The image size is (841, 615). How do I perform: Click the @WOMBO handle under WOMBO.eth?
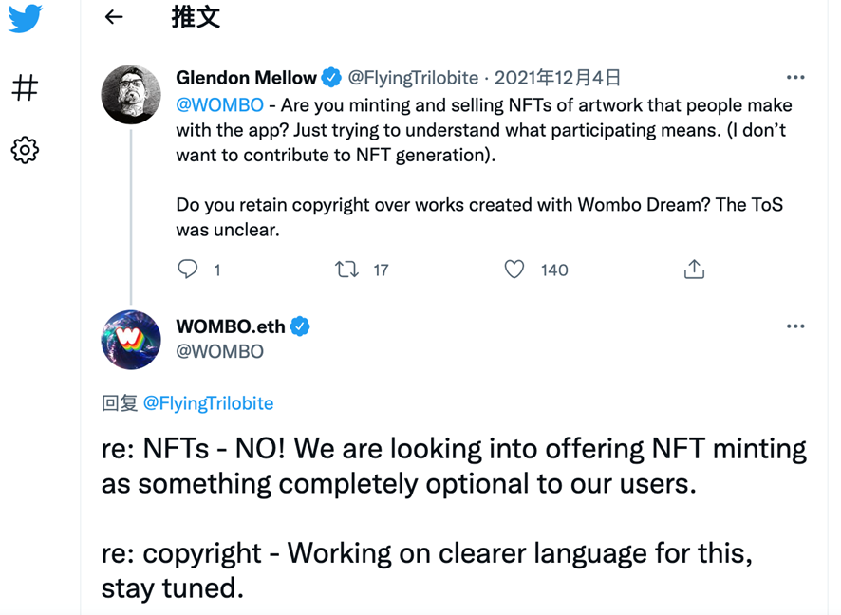point(219,351)
